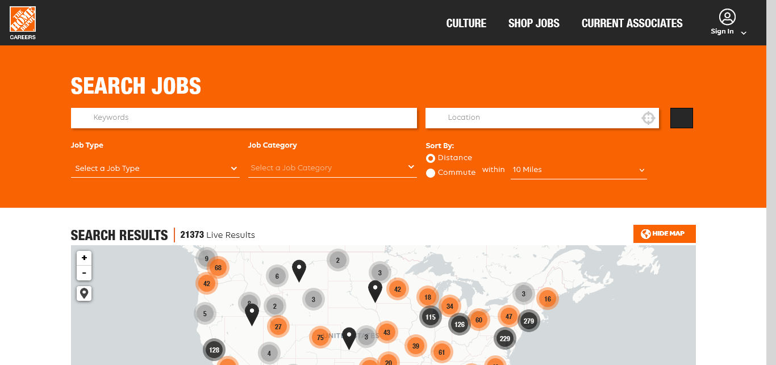The height and width of the screenshot is (365, 776).
Task: Use current location crosshair icon
Action: [x=648, y=118]
